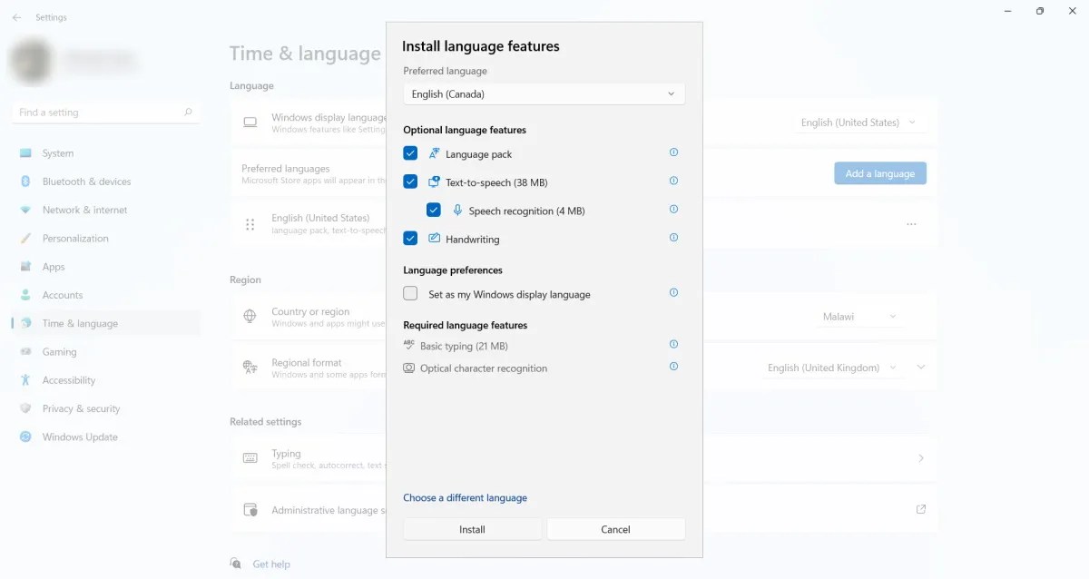Click the Text-to-speech feature icon

434,182
